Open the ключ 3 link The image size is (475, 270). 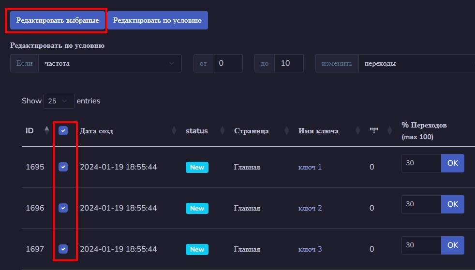310,249
